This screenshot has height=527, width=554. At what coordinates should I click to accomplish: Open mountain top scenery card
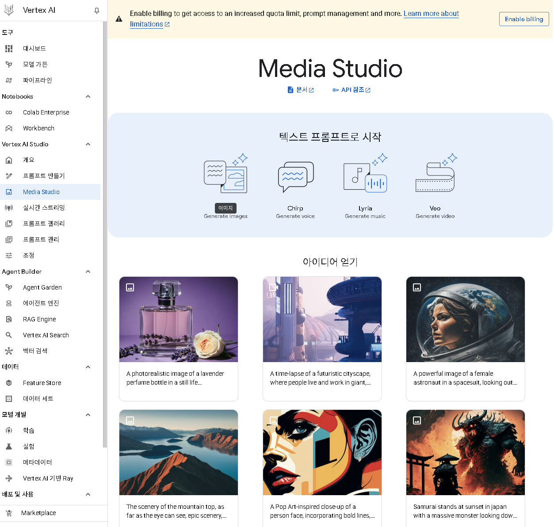pos(179,468)
